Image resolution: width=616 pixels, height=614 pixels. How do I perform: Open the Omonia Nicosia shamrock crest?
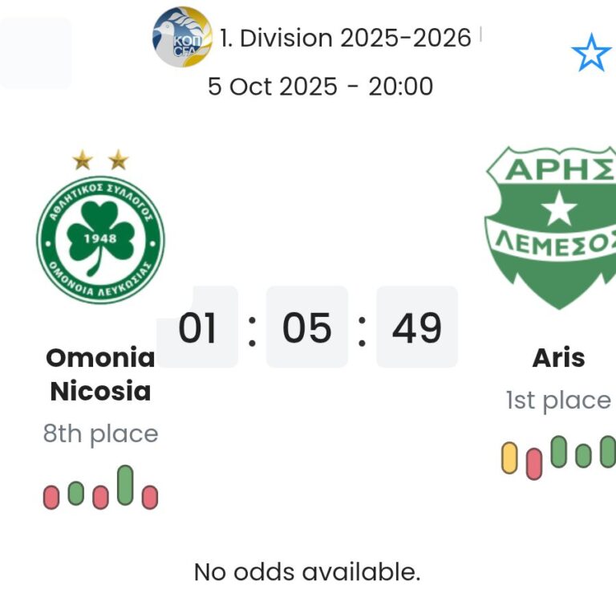point(100,240)
